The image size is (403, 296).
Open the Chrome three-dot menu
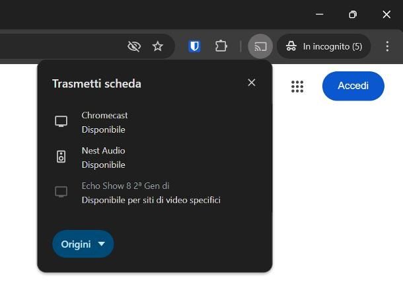tap(387, 46)
